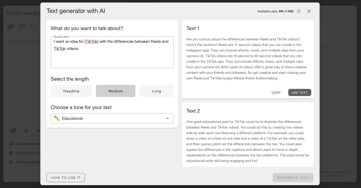Viewport: 361px width, 188px height.
Task: Click the image gallery icon in background editor
Action: (13, 131)
